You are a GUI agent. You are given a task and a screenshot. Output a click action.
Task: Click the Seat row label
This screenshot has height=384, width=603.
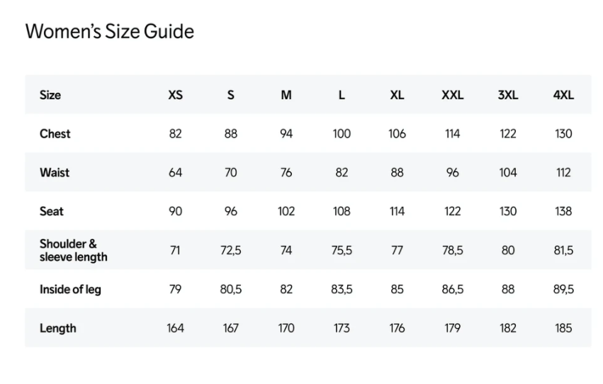tap(52, 211)
